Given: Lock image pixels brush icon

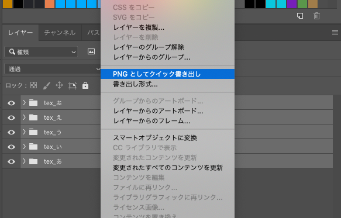Looking at the screenshot, I should 47,85.
